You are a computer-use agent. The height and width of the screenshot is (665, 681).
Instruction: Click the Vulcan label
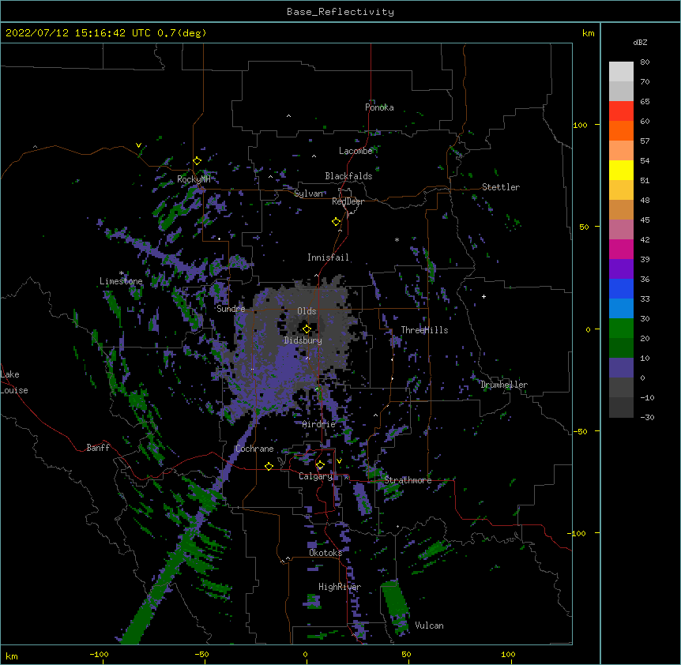429,626
